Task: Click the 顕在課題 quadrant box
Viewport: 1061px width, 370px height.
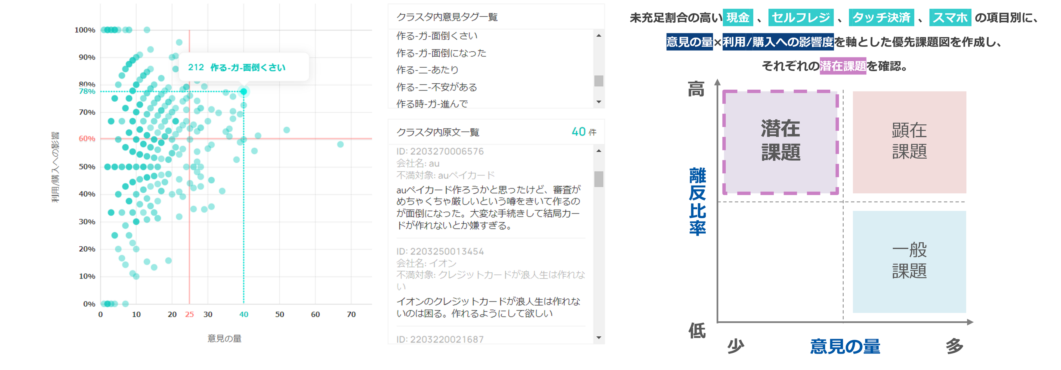Action: coord(909,142)
